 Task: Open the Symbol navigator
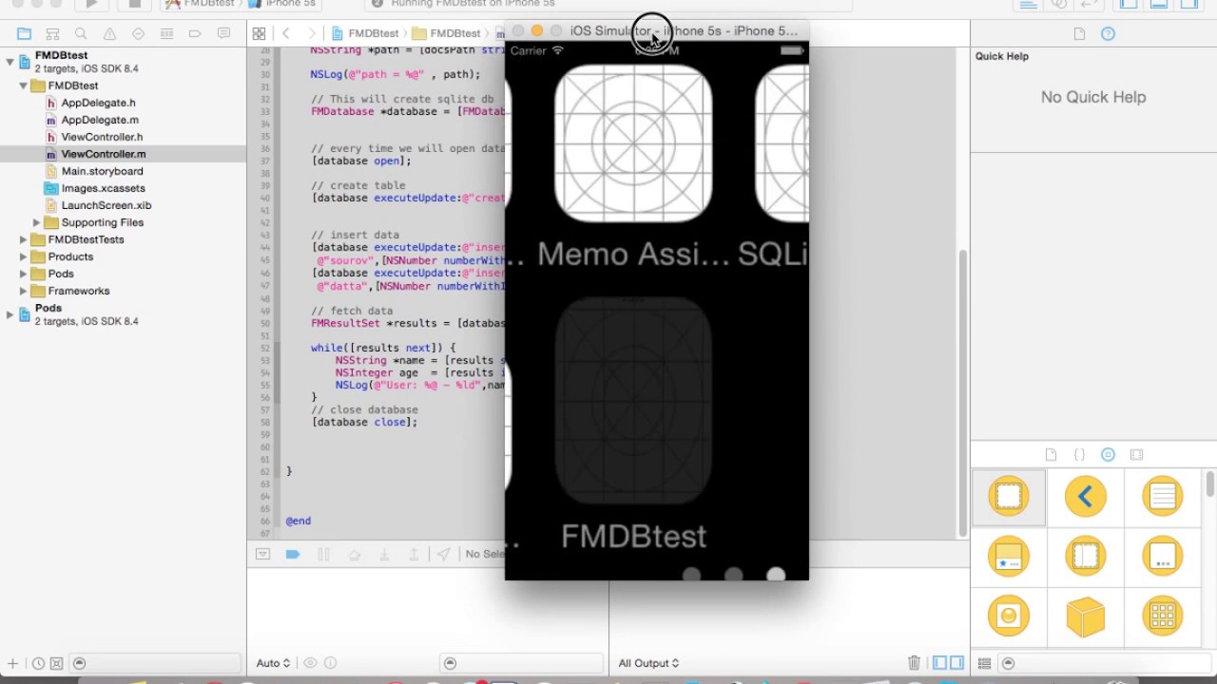click(52, 33)
